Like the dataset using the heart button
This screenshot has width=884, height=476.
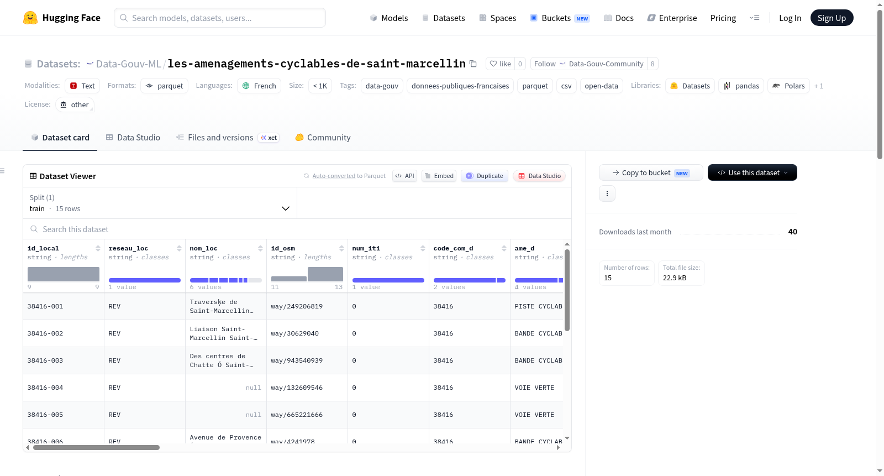[500, 64]
